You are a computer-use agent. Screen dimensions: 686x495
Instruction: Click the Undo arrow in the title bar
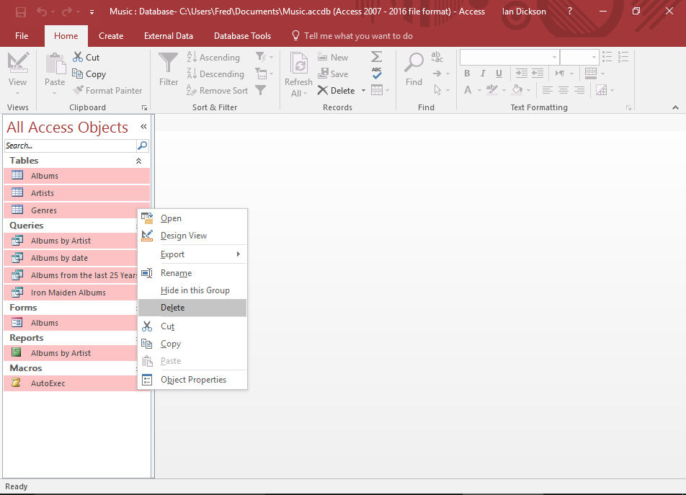click(x=42, y=12)
